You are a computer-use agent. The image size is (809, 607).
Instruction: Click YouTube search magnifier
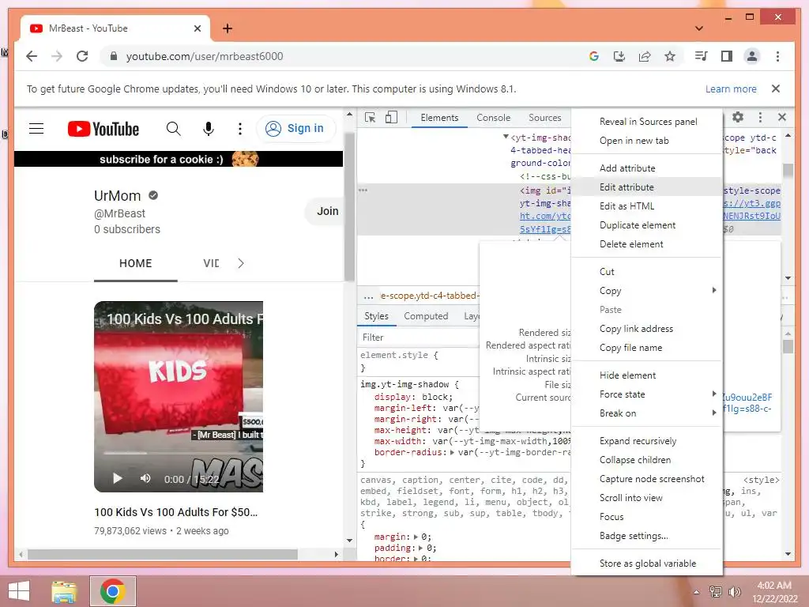point(173,129)
